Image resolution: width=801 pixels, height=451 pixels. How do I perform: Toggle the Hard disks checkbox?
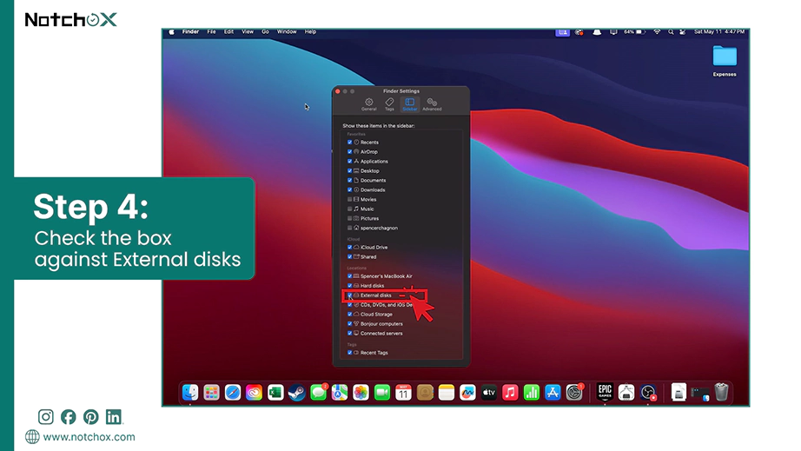(x=350, y=286)
